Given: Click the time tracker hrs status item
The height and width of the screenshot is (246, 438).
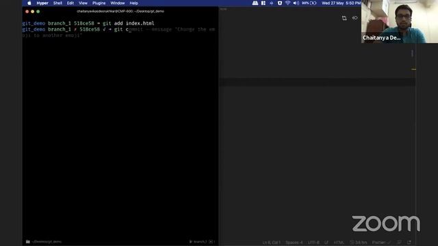Looking at the screenshot, I should point(359,243).
